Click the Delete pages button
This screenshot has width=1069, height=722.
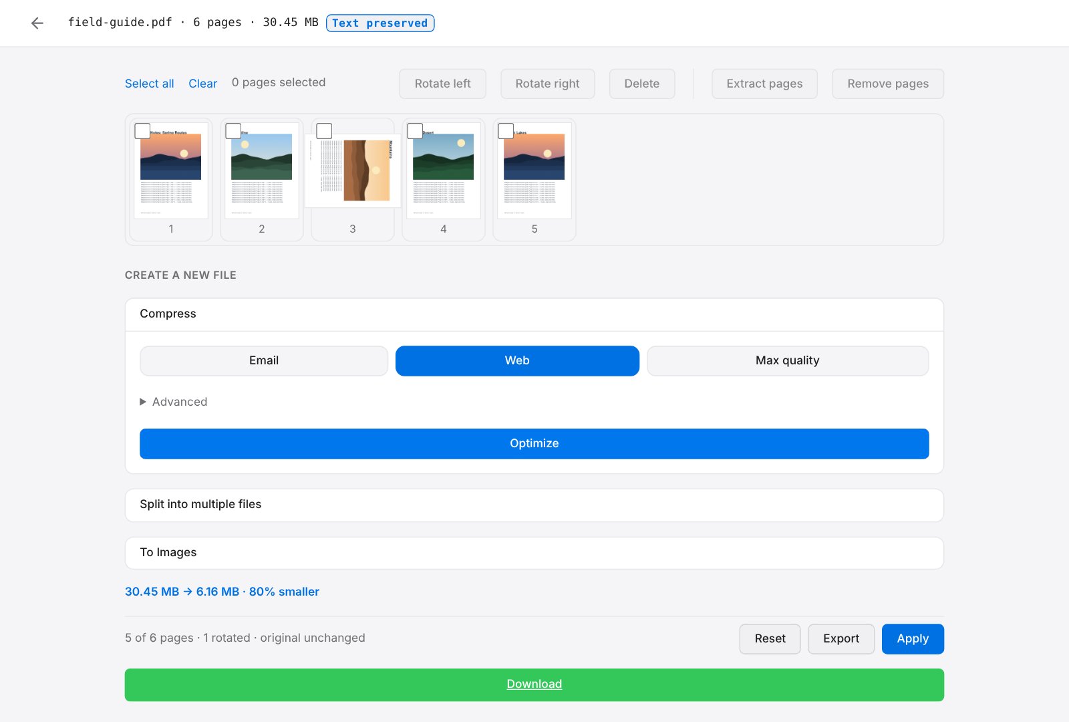click(641, 84)
